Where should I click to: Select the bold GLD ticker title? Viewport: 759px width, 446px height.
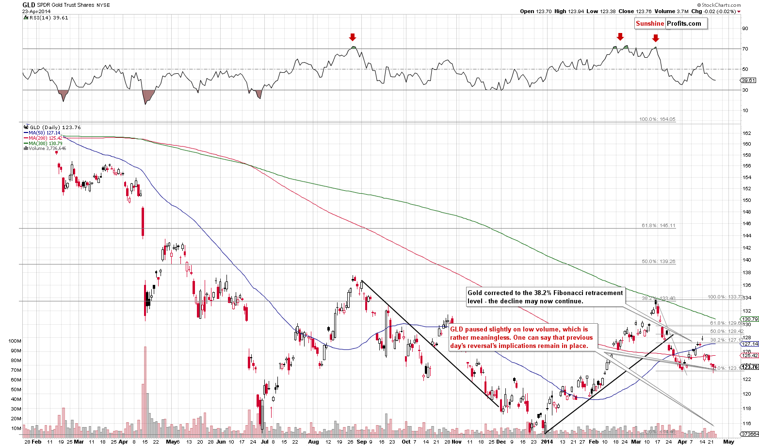point(29,5)
